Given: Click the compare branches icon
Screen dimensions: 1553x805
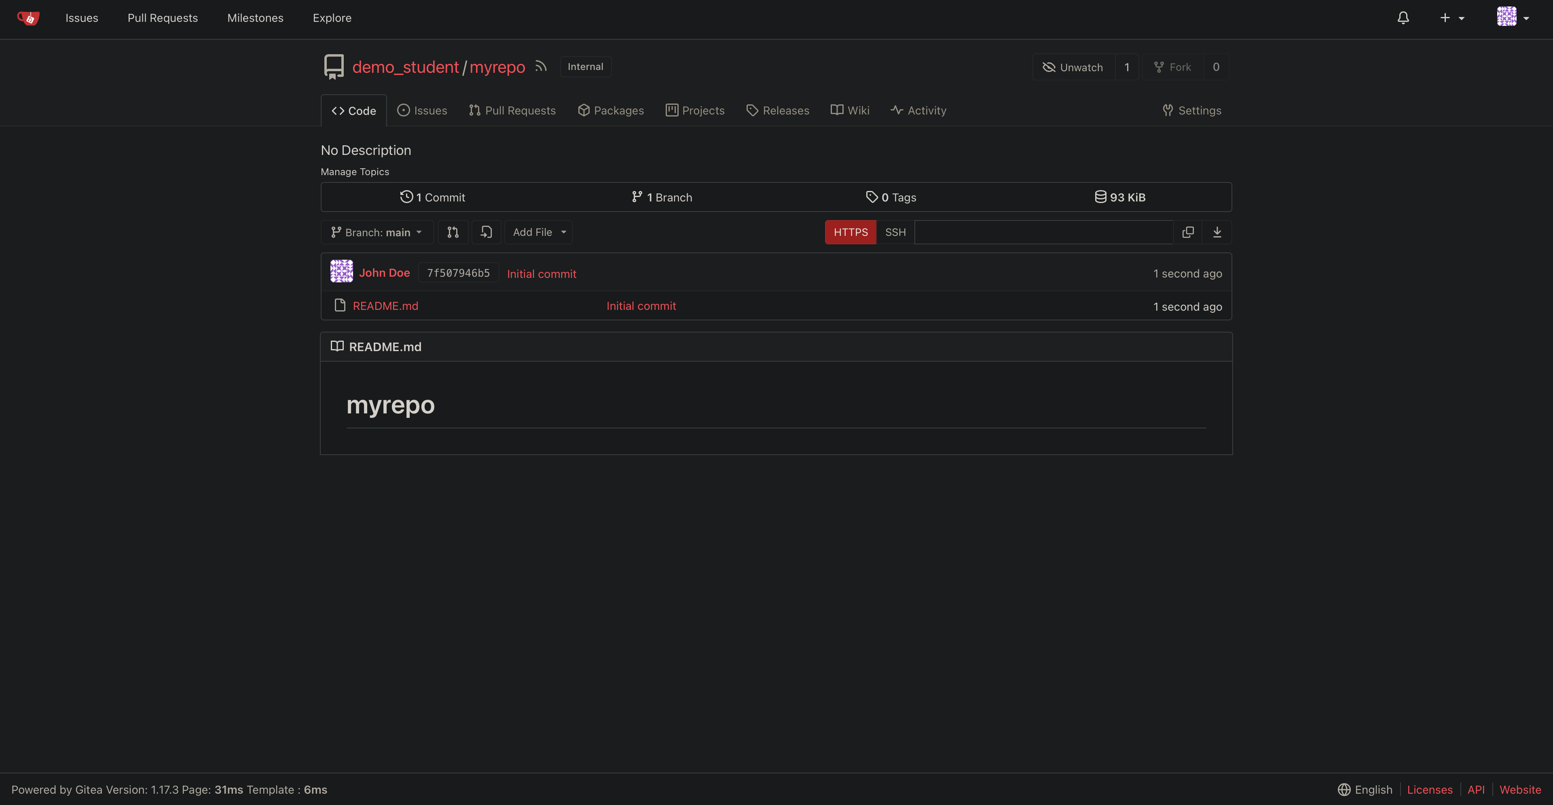Looking at the screenshot, I should (x=453, y=232).
